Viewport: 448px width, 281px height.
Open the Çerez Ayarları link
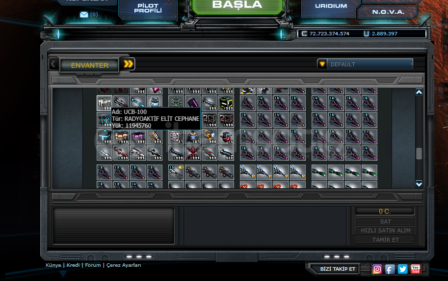[x=124, y=265]
